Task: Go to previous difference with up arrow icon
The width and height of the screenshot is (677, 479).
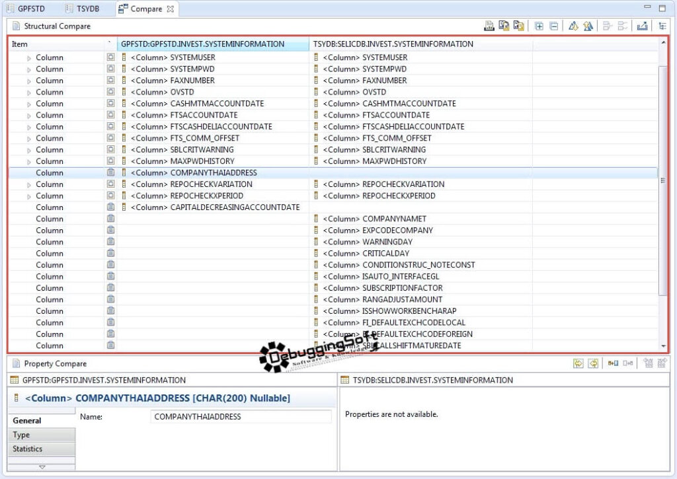Action: (x=588, y=26)
